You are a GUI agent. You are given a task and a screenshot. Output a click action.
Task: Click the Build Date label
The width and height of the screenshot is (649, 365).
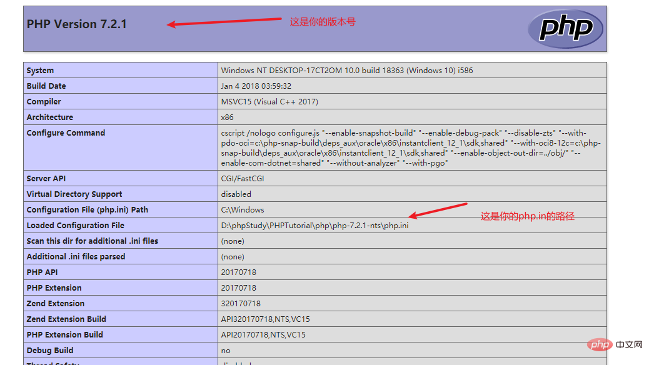(46, 86)
